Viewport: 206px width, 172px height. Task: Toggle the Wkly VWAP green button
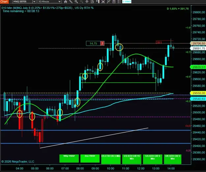(69, 158)
